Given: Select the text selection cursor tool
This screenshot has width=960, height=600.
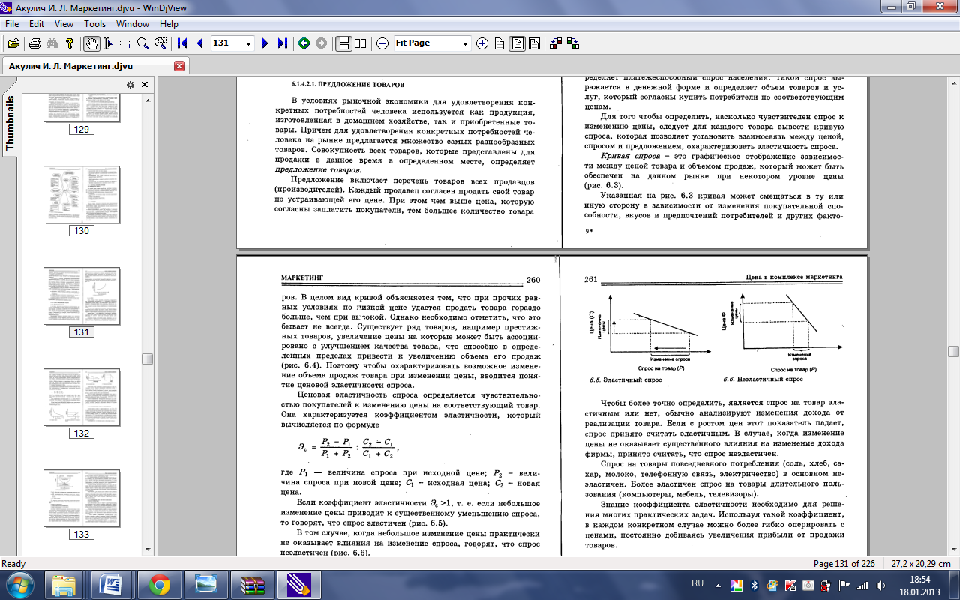Looking at the screenshot, I should click(108, 43).
